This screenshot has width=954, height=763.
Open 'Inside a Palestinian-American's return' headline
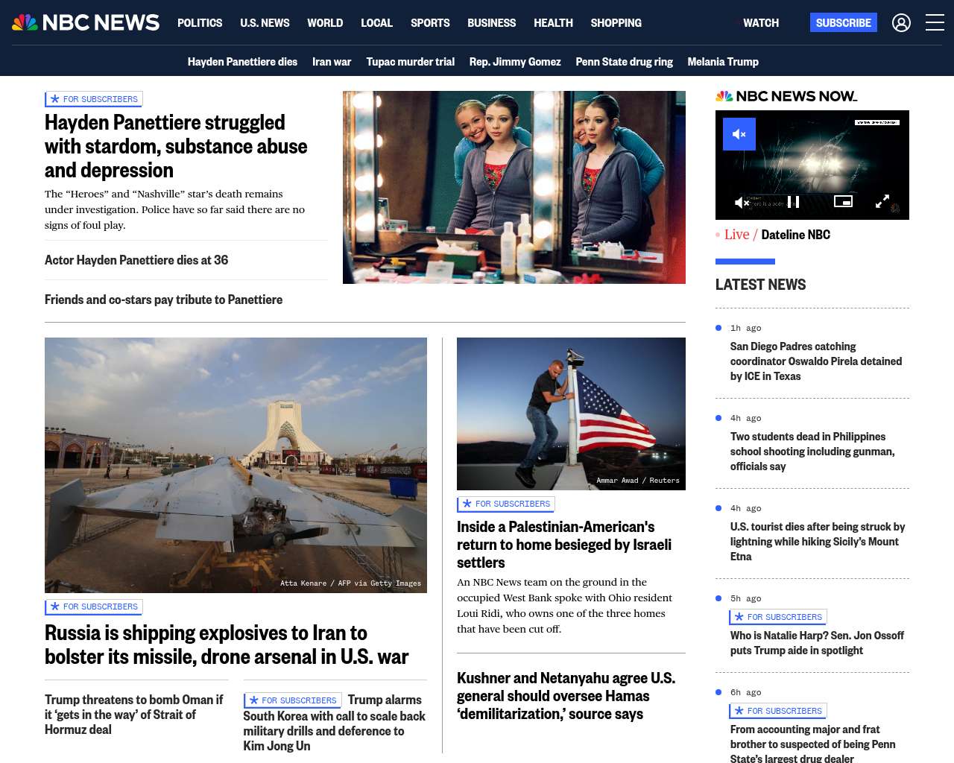click(x=564, y=545)
